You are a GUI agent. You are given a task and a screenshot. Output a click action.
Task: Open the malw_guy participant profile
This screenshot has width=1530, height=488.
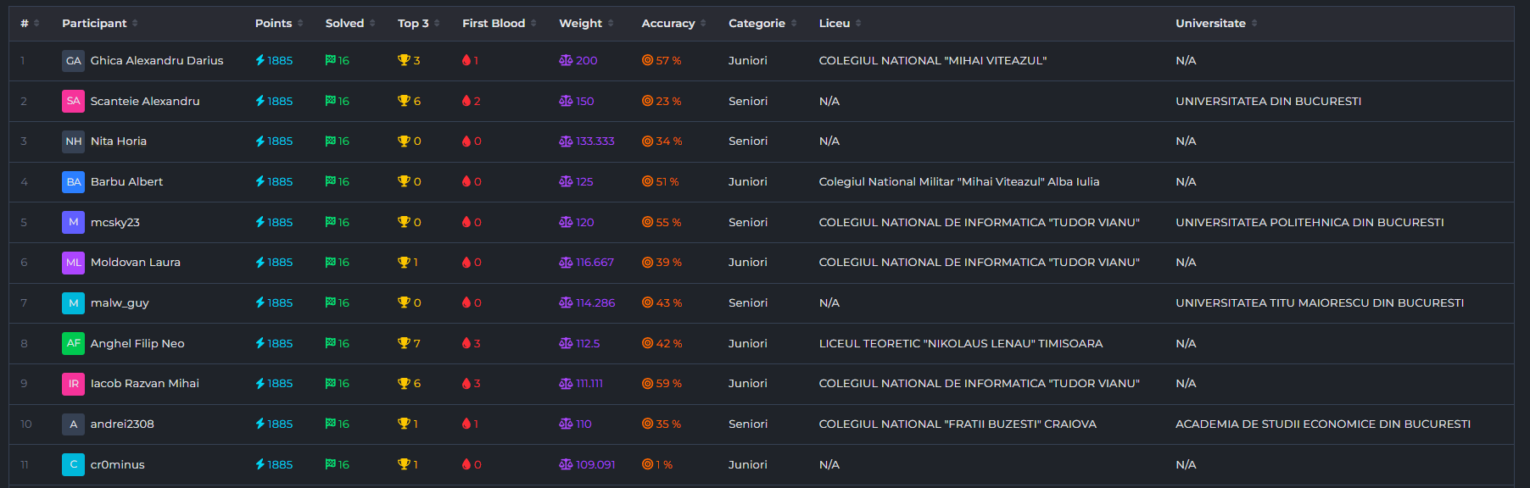(x=120, y=303)
